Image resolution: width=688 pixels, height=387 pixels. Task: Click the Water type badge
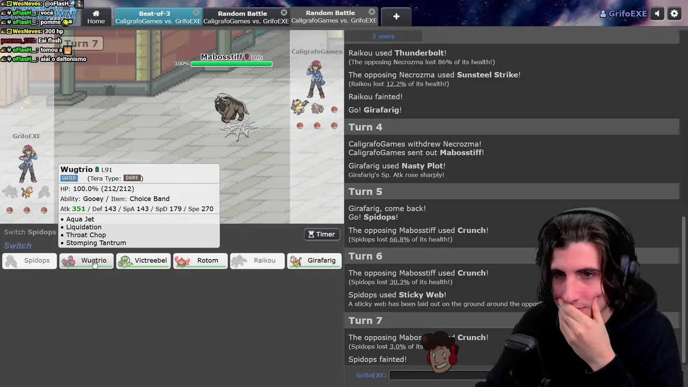pyautogui.click(x=69, y=178)
